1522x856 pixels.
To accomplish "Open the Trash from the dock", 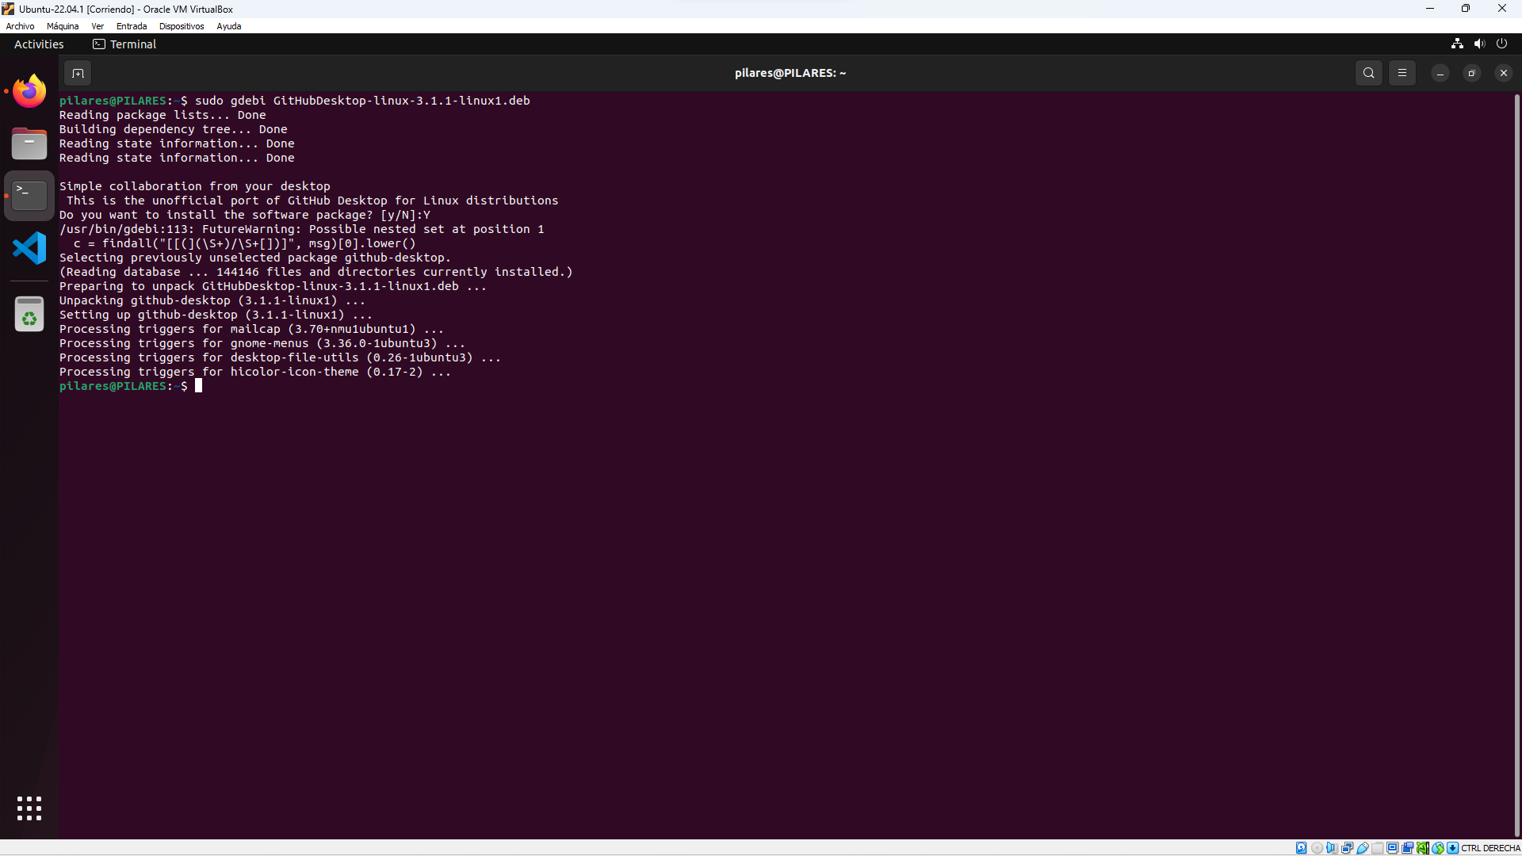I will pyautogui.click(x=29, y=315).
